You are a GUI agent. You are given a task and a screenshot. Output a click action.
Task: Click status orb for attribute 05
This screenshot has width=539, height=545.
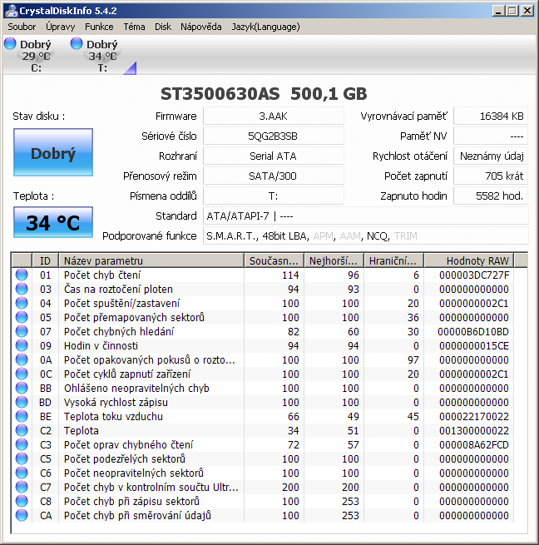22,317
